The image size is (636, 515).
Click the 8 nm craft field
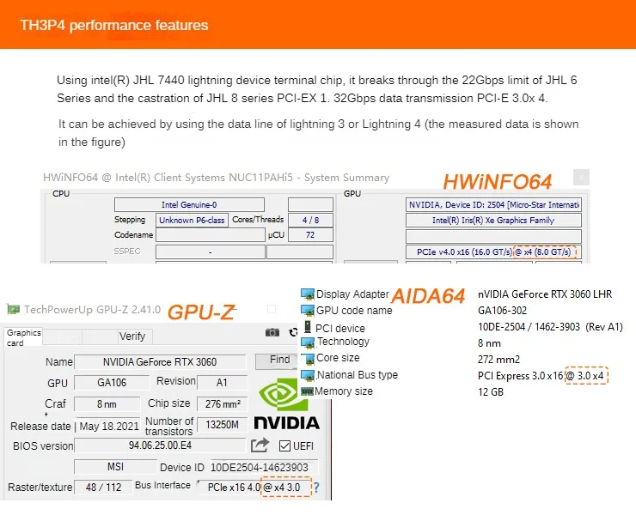(107, 404)
